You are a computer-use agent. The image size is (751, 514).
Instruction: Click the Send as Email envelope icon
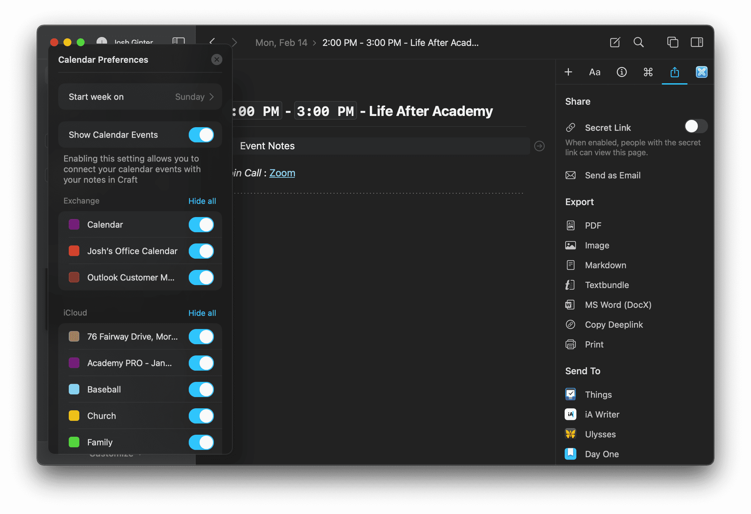pos(571,175)
